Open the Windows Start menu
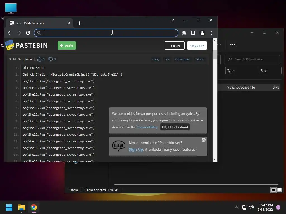This screenshot has width=286, height=214. click(9, 207)
